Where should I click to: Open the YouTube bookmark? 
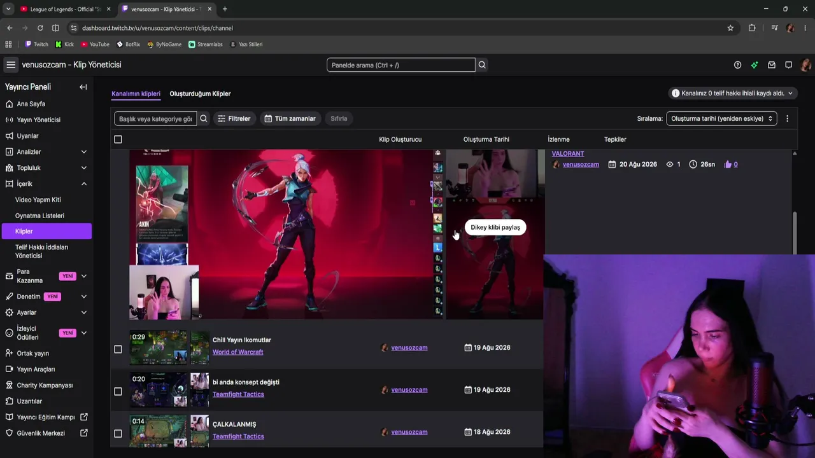(94, 45)
